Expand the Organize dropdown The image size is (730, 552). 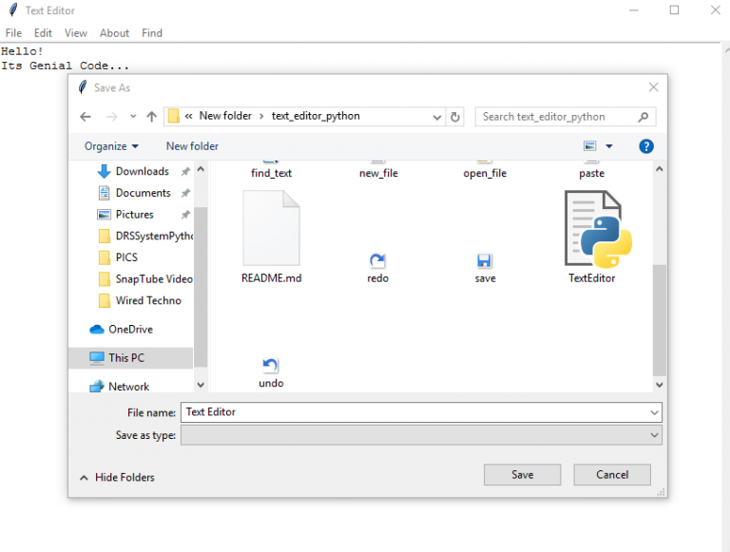111,146
